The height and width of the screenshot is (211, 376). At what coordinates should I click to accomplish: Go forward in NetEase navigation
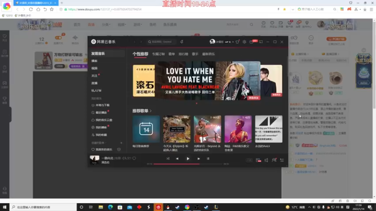(x=141, y=42)
